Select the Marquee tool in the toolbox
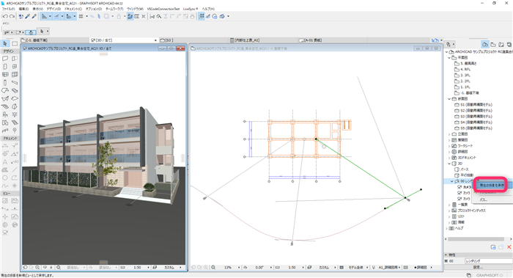Screen dimensions: 513x278 click(x=15, y=43)
